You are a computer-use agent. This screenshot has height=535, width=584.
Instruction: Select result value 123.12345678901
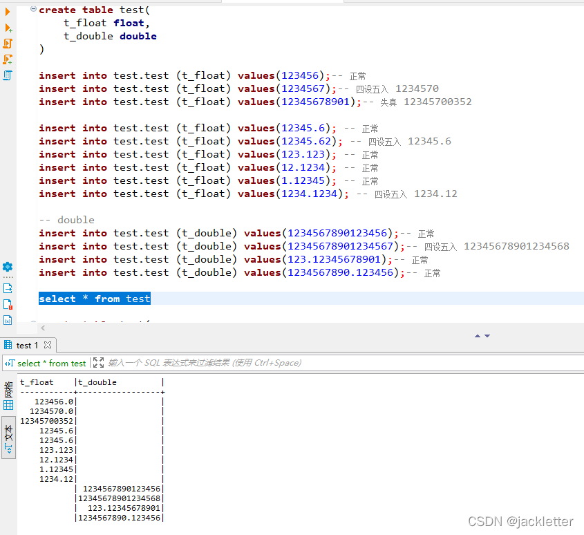124,508
